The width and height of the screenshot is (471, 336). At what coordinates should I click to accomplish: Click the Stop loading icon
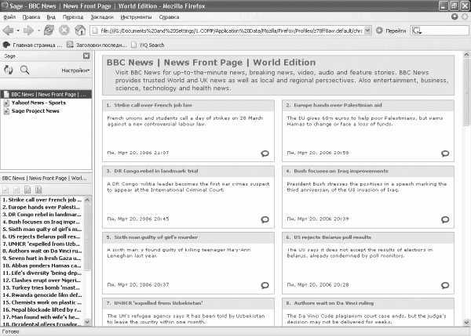click(x=64, y=31)
